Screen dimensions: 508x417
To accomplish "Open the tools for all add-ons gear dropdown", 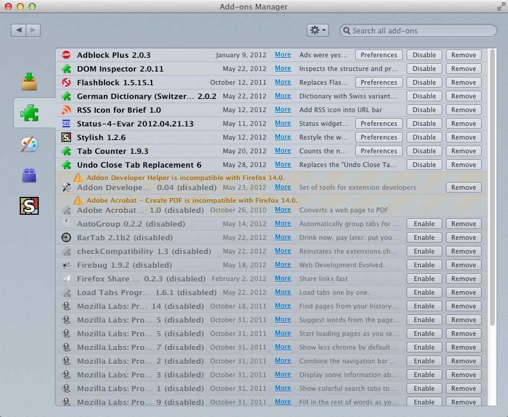I will (x=318, y=30).
